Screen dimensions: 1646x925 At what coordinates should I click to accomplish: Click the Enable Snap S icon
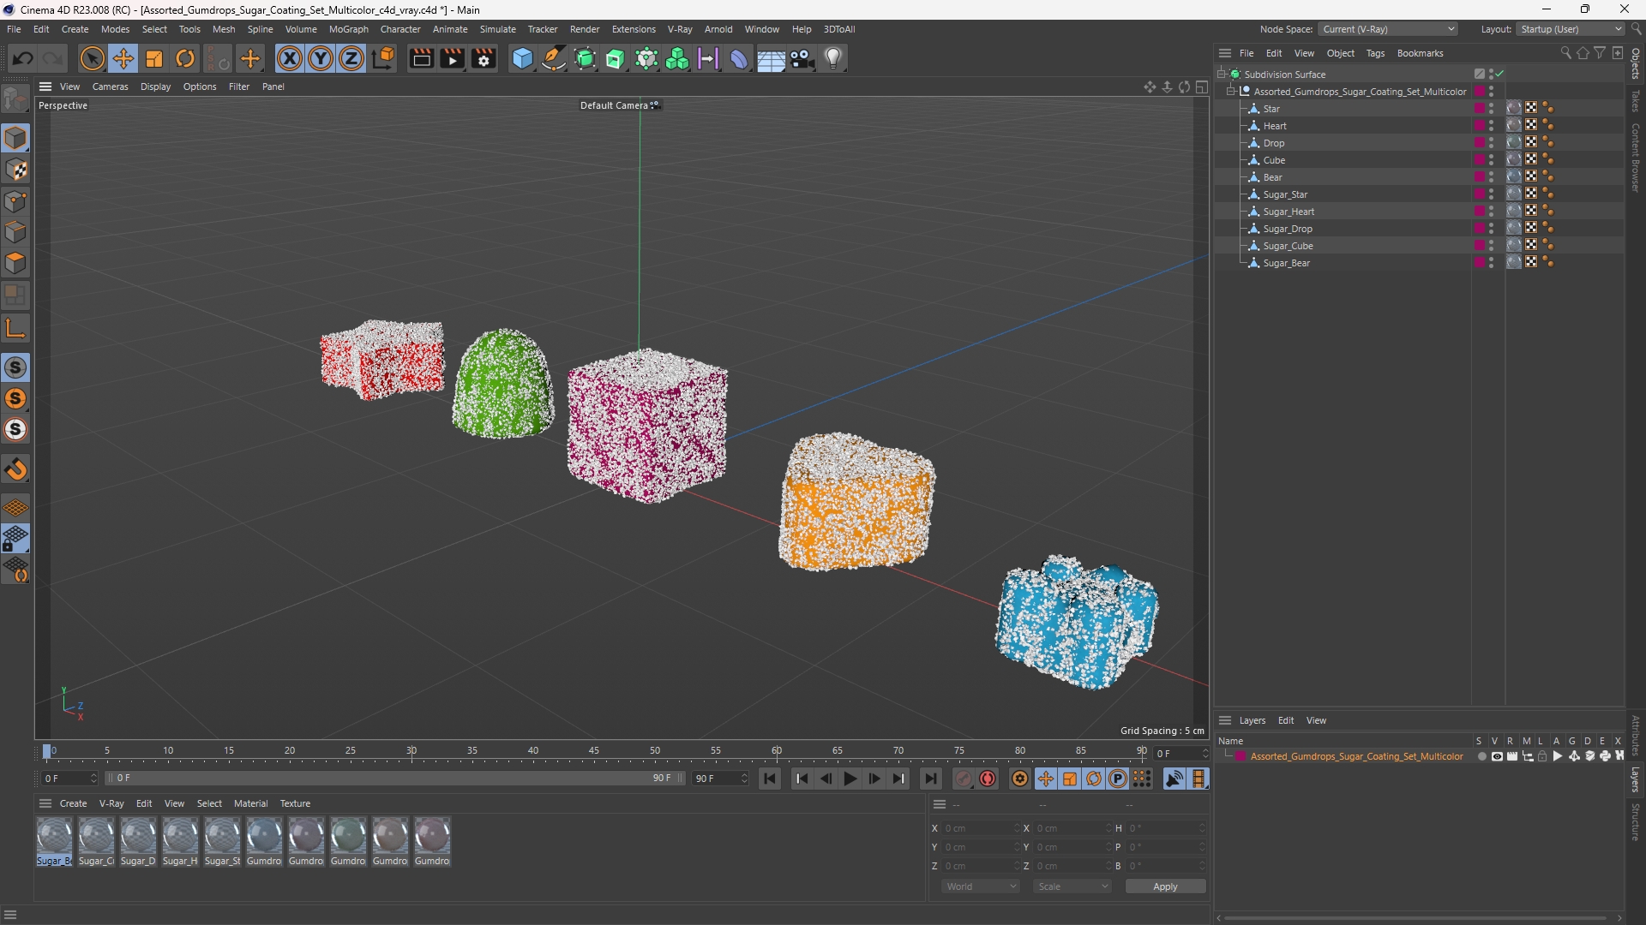click(15, 367)
